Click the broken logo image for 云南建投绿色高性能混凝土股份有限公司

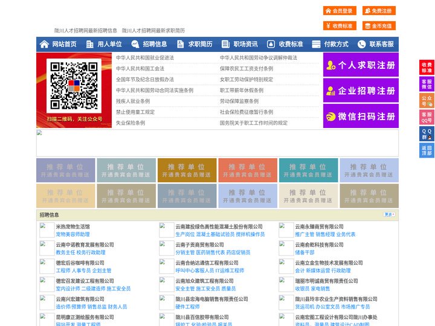167,230
